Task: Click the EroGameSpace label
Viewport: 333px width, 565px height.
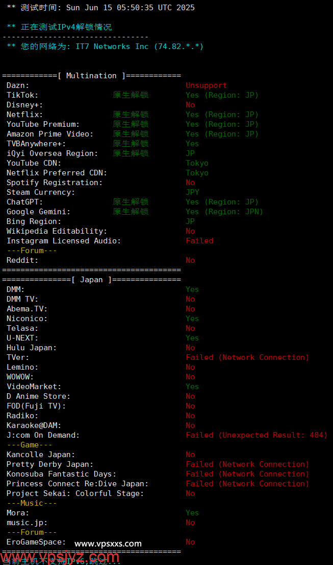Action: [36, 543]
